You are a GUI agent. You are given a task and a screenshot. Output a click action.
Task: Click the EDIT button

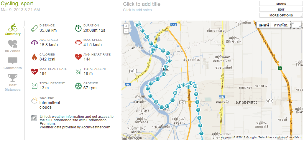(x=281, y=9)
